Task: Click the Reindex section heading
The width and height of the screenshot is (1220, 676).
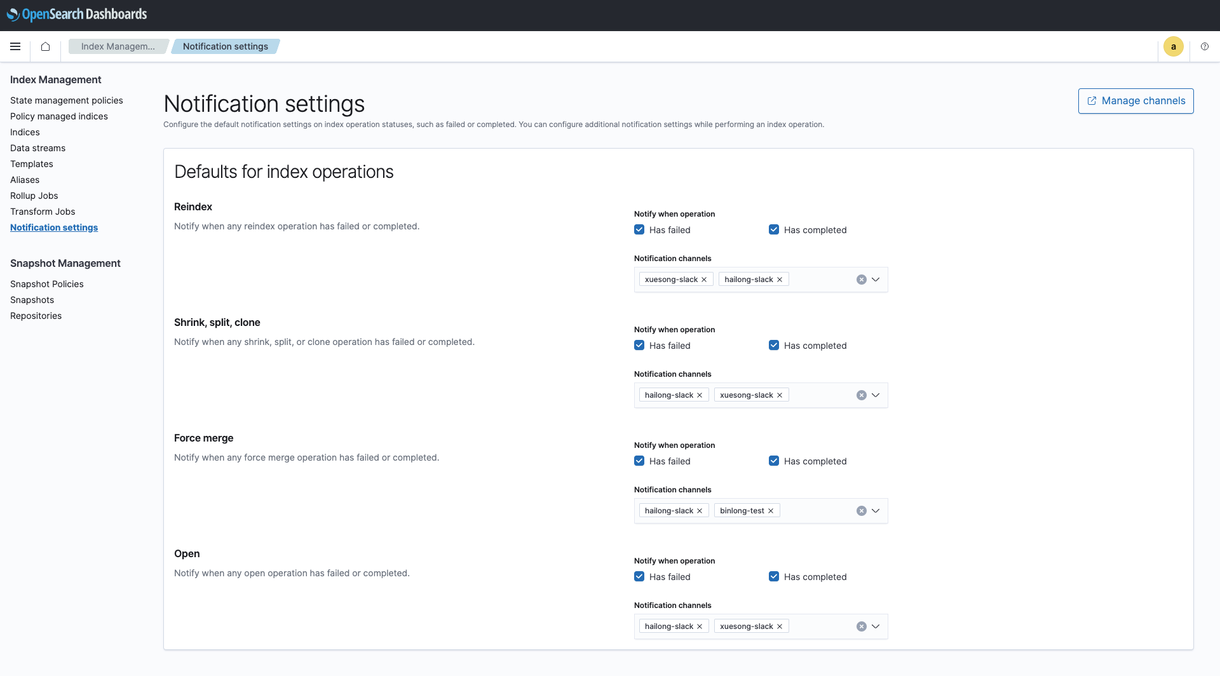Action: pyautogui.click(x=193, y=206)
